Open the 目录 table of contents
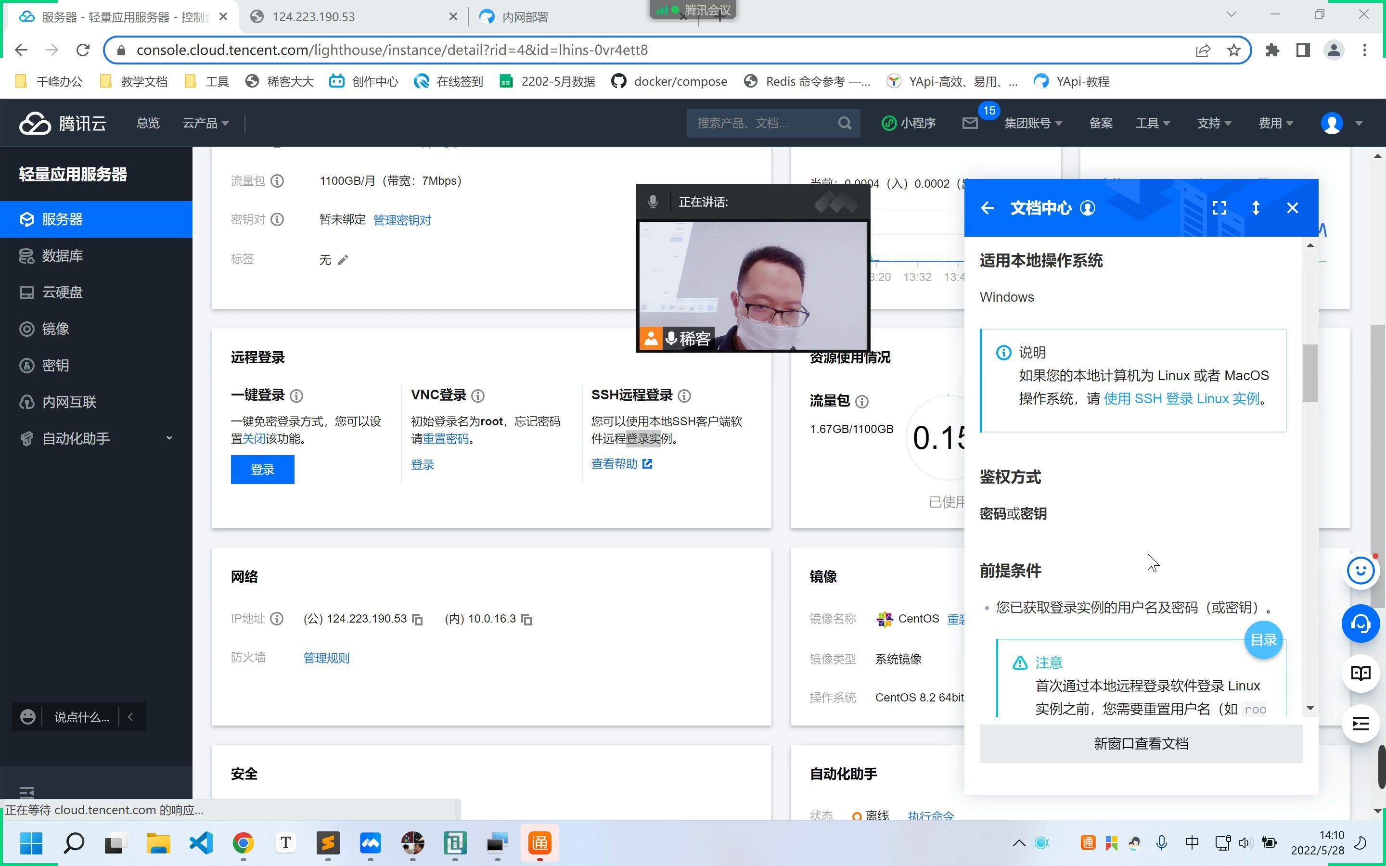The width and height of the screenshot is (1386, 866). (1263, 640)
